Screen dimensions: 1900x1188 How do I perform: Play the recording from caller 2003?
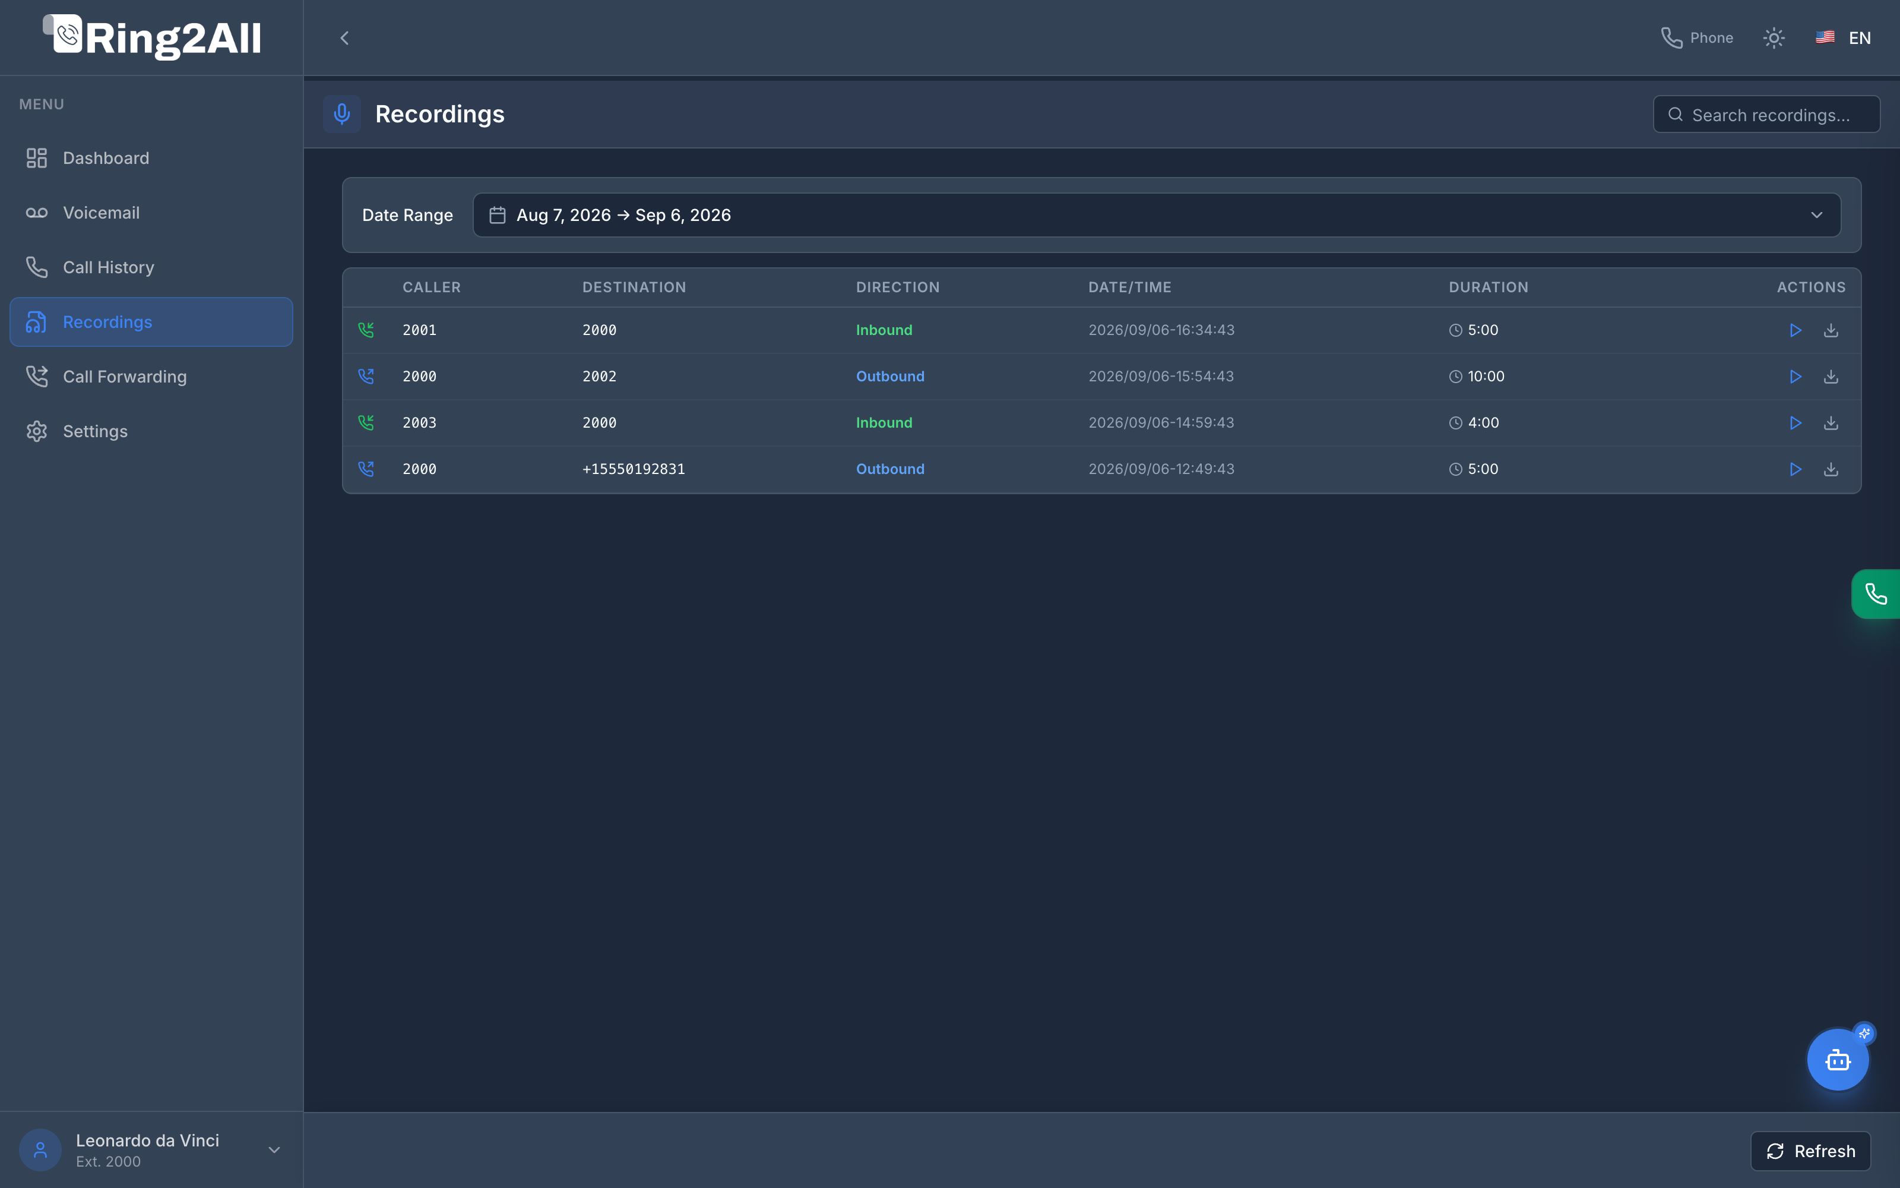pos(1795,423)
